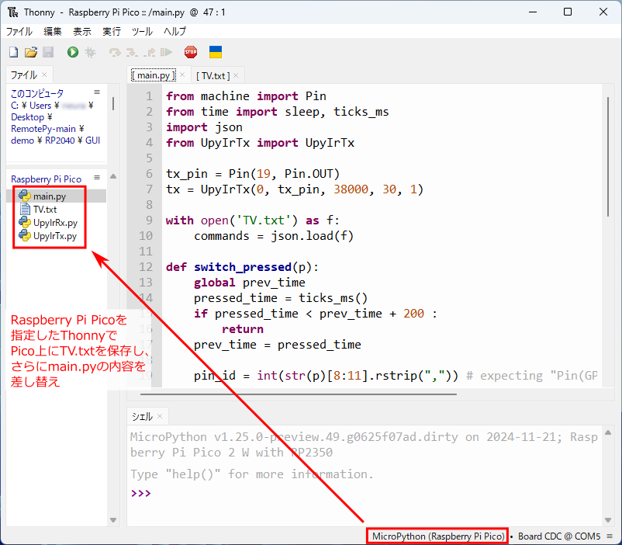Click the Board CDC @ COM5 status entry
The image size is (622, 545).
coord(559,536)
